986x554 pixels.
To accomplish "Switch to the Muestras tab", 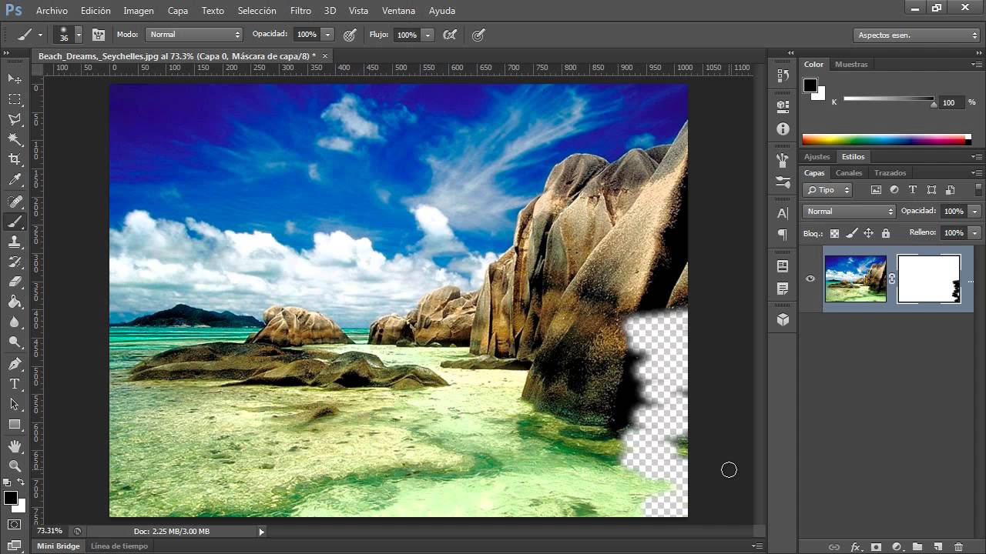I will pos(851,65).
